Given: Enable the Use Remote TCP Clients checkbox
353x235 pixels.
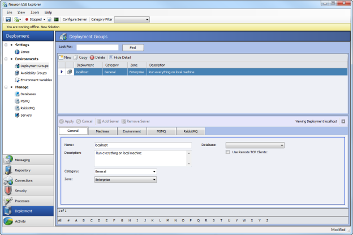Looking at the screenshot, I should pos(227,152).
